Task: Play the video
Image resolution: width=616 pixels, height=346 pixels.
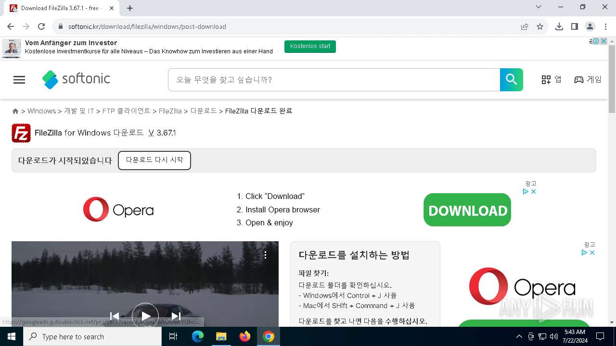Action: 145,316
